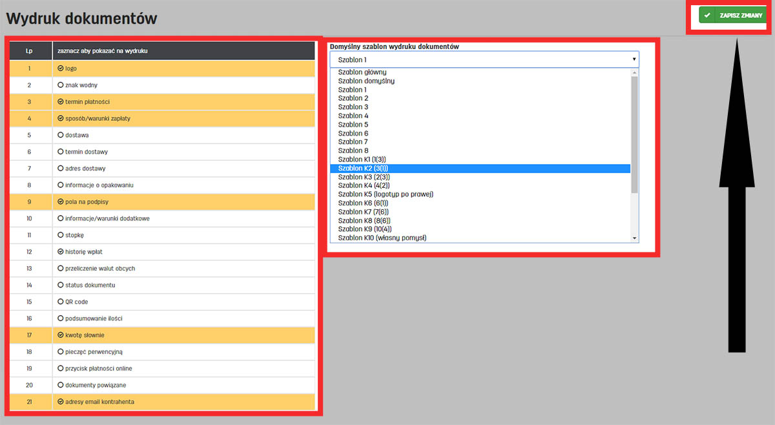
Task: Pick Szablon K10 (własny pomysł) option
Action: tap(382, 238)
